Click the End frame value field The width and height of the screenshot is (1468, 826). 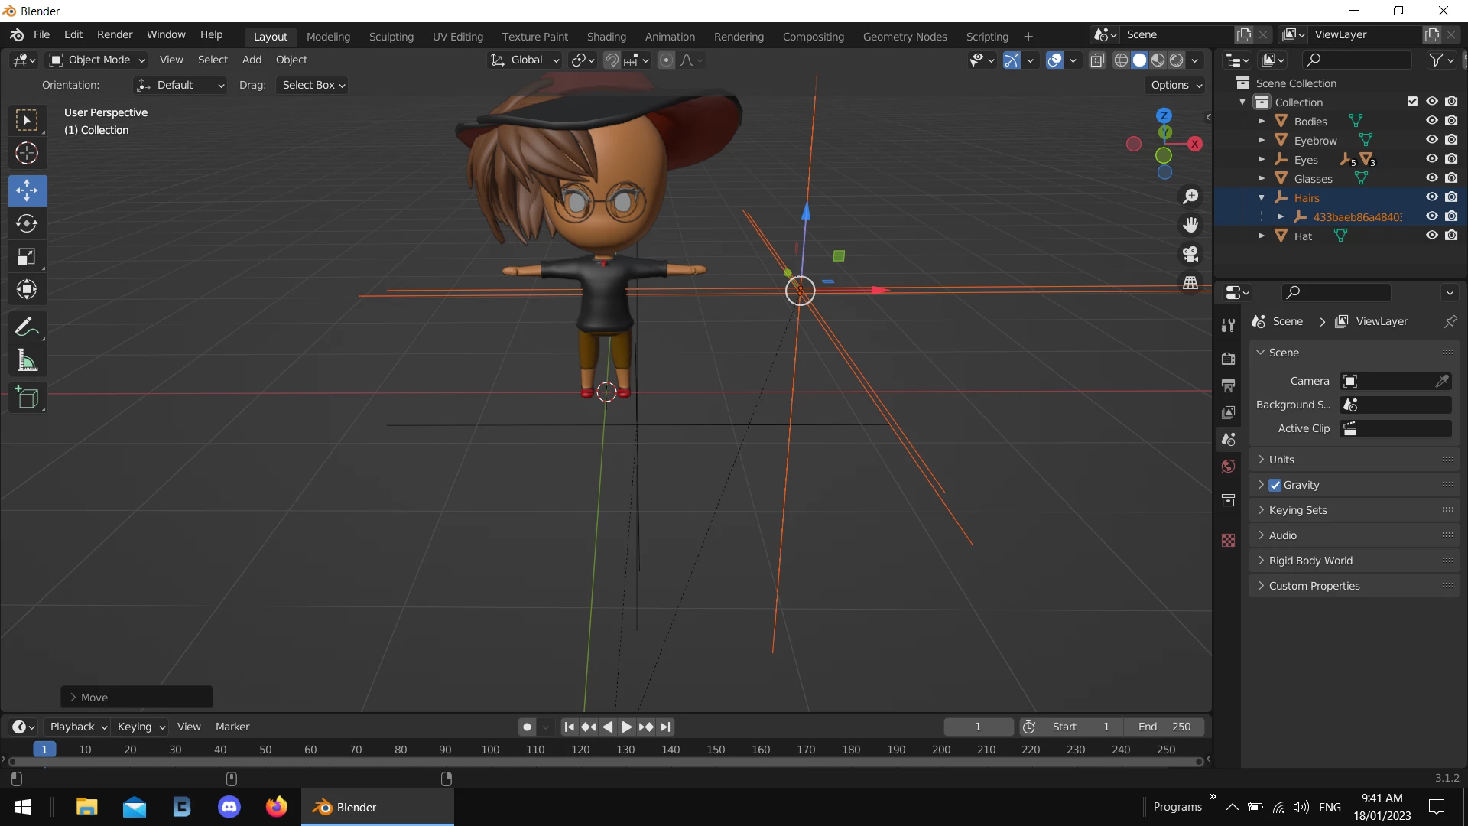(1164, 727)
